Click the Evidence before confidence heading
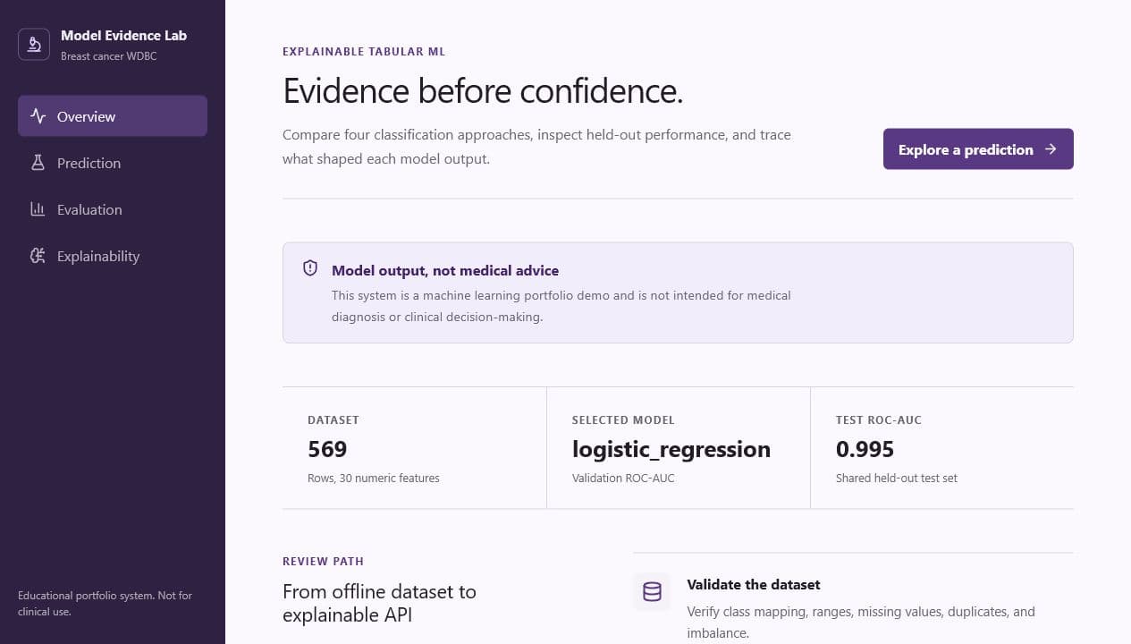 [483, 91]
